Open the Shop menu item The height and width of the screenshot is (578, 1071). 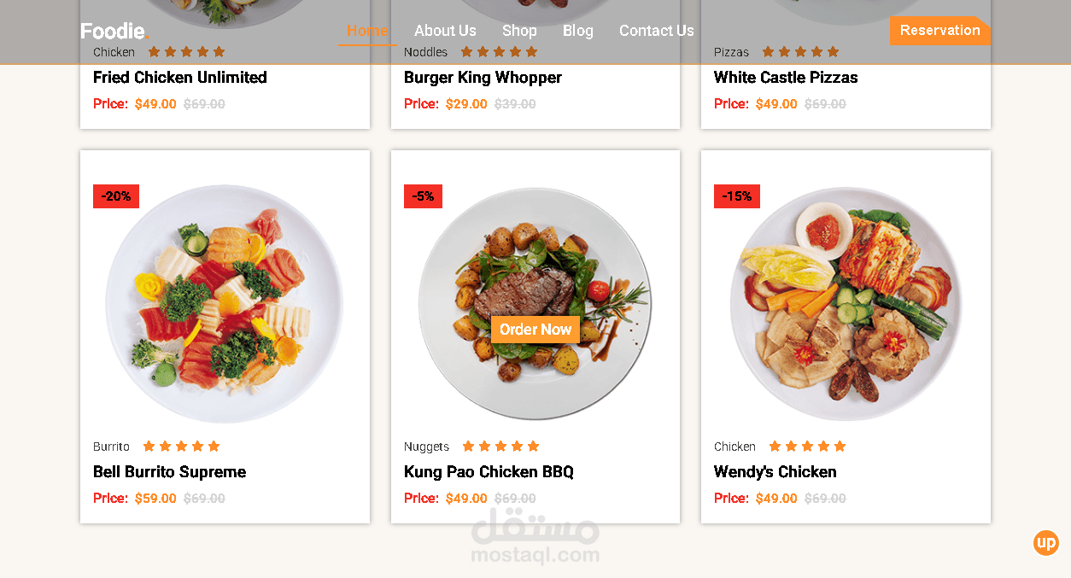click(x=519, y=31)
